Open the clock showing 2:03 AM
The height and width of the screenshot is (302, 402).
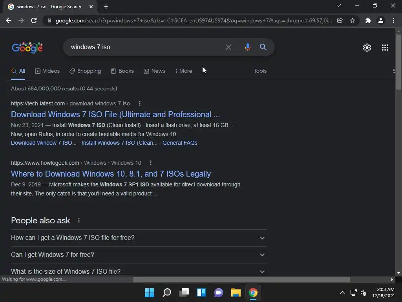click(x=383, y=293)
